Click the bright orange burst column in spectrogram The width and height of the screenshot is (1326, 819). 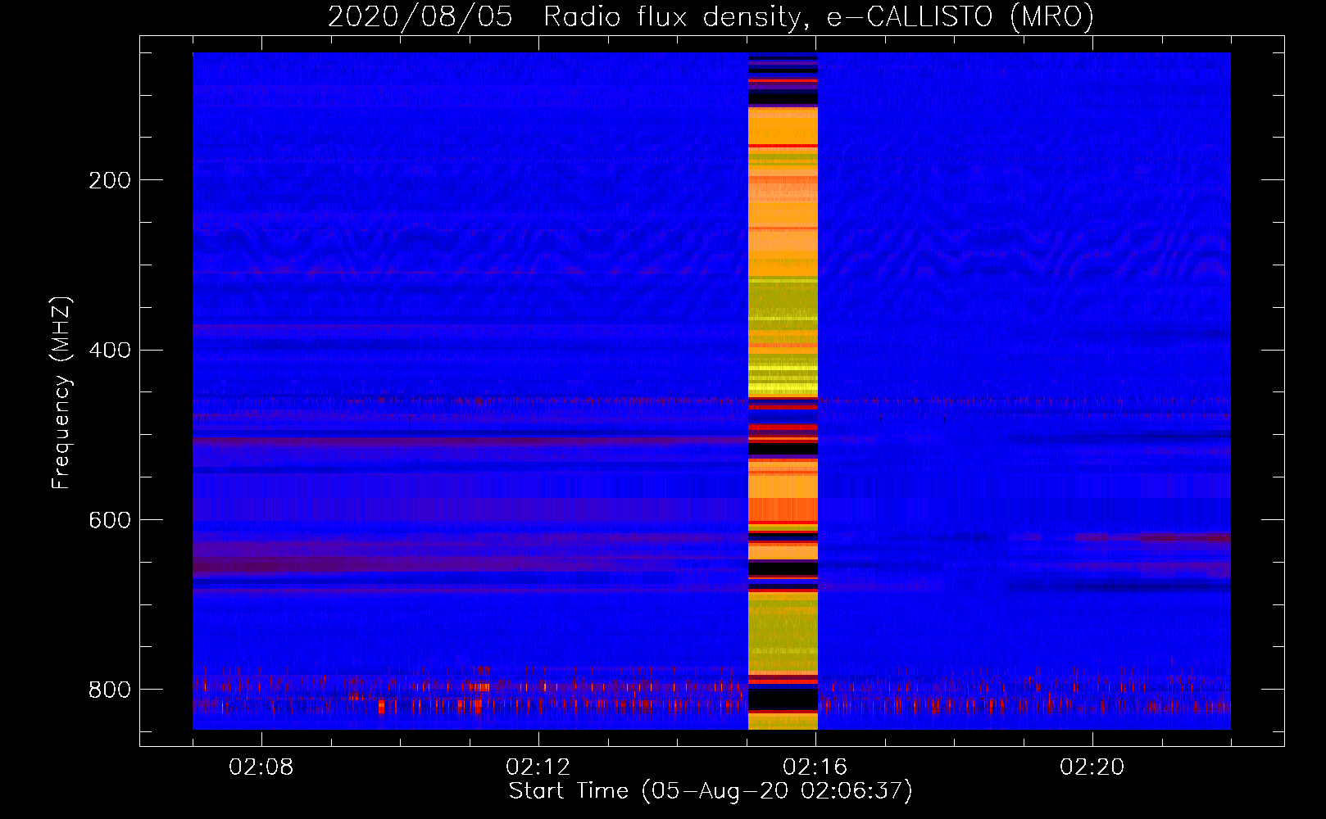point(783,391)
